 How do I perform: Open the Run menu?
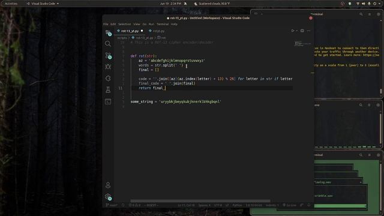(151, 24)
